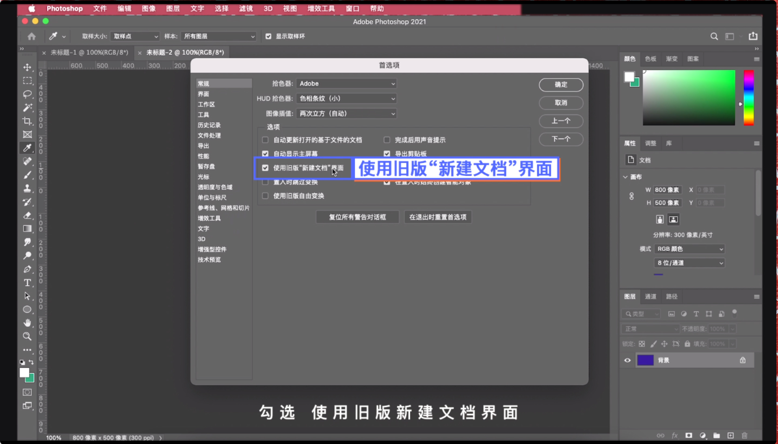Select the Hand tool
This screenshot has width=778, height=444.
coord(28,323)
